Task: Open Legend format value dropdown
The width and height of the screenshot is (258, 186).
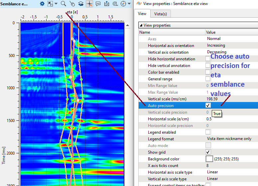Action: [229, 139]
